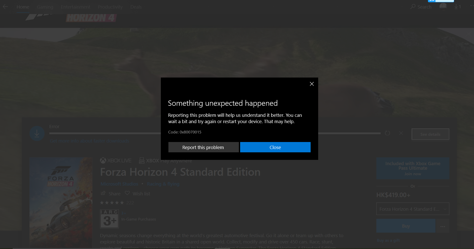
Task: Click the See details button
Action: [x=430, y=134]
